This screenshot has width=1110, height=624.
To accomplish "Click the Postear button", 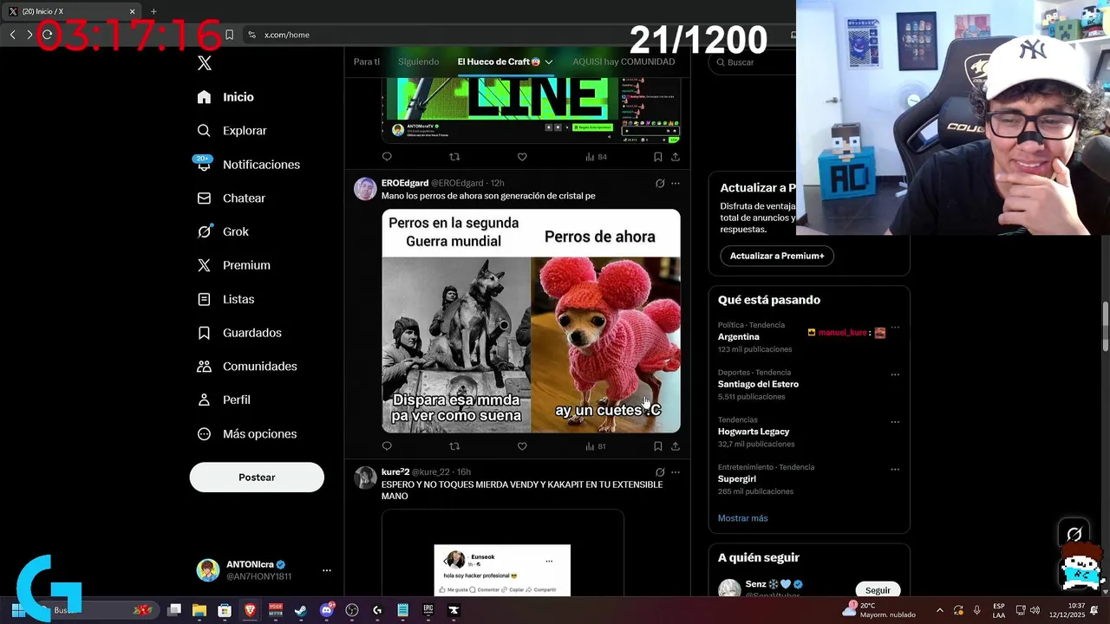I will (257, 478).
